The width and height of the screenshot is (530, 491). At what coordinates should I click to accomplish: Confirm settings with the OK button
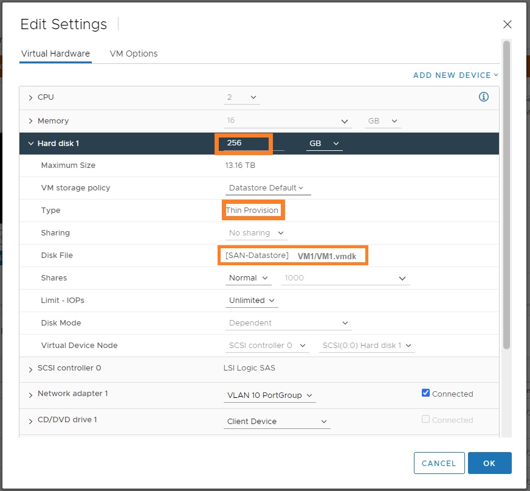[489, 463]
